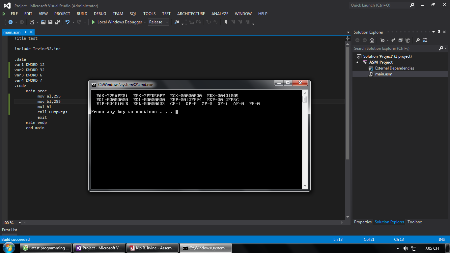Toggle auto-hide pin on Solution Explorer
This screenshot has height=253, width=450.
tap(439, 32)
